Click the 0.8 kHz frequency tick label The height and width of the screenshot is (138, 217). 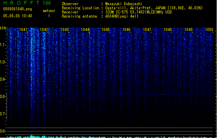3,97
